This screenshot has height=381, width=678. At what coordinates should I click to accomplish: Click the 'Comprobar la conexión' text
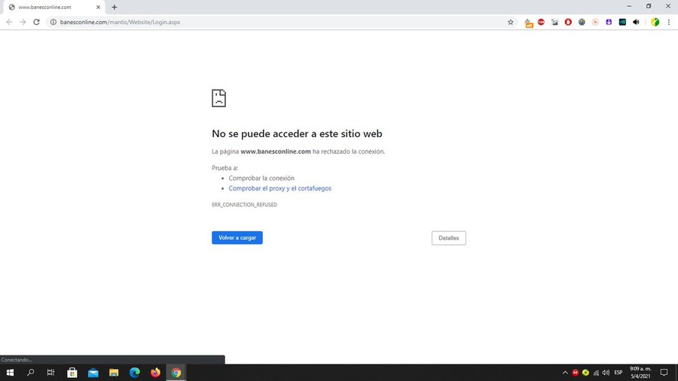click(261, 178)
